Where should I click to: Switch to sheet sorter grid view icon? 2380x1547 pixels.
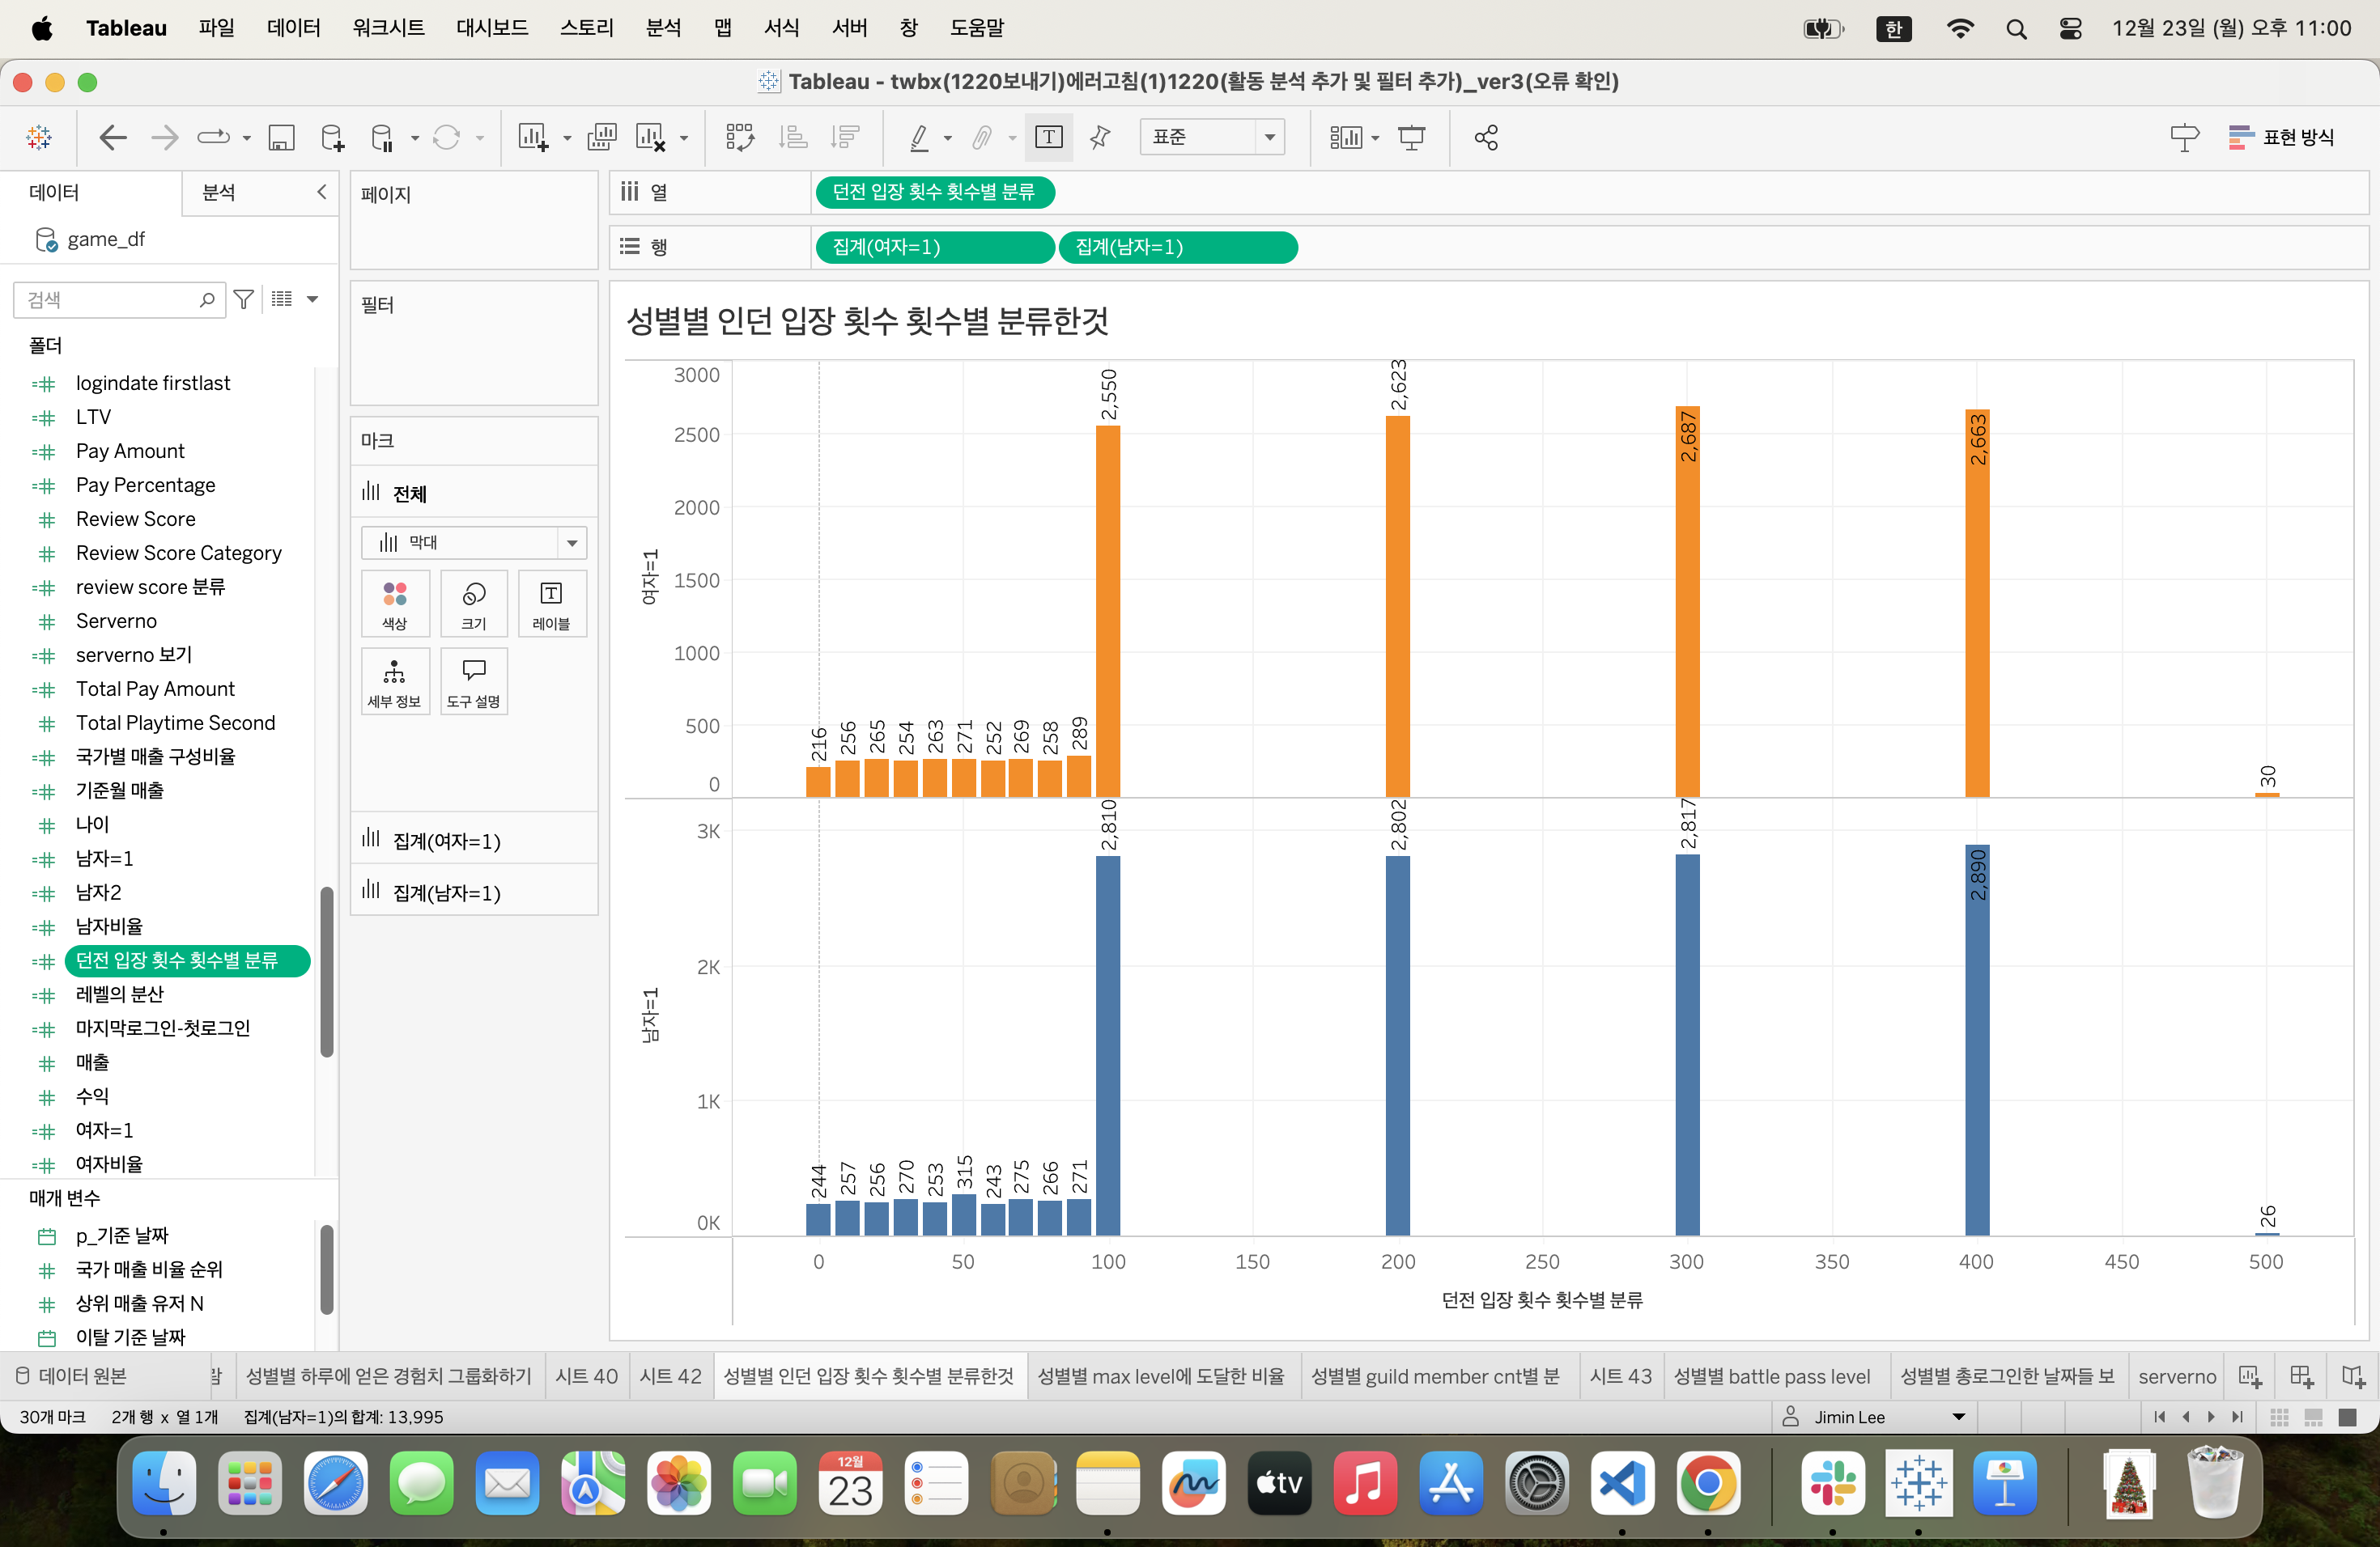tap(2279, 1417)
